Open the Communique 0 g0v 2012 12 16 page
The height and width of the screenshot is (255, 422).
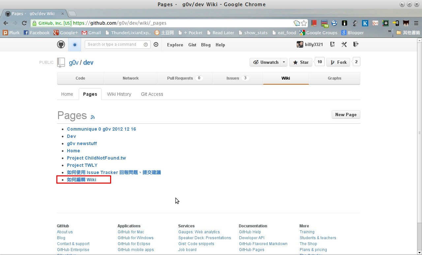point(102,129)
